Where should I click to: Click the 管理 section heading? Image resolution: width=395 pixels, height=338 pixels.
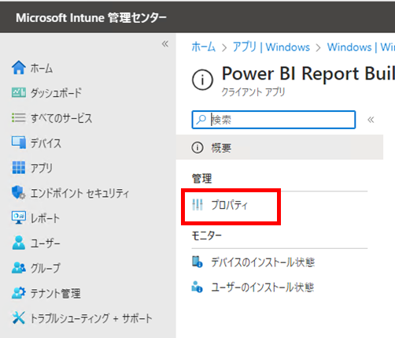[x=201, y=179]
